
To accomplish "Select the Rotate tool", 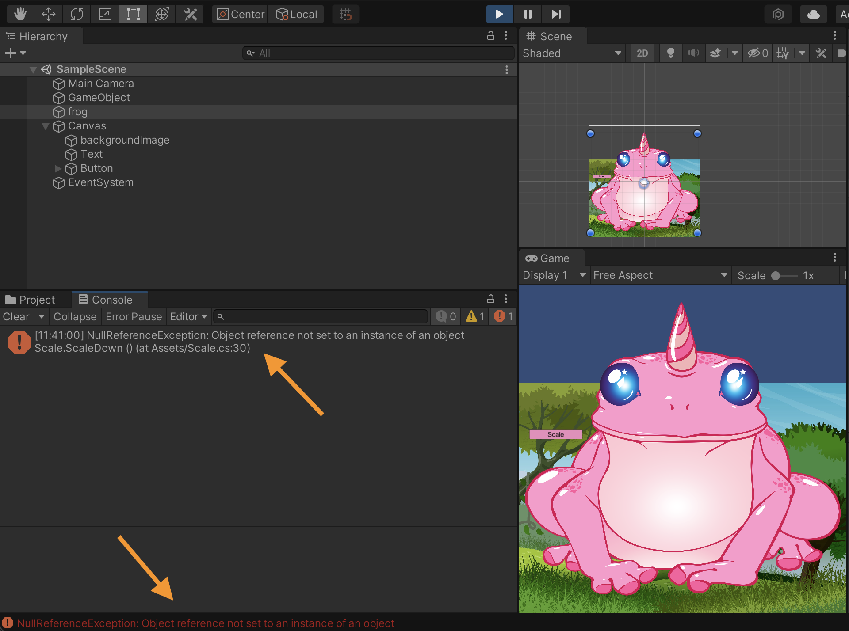I will click(76, 14).
